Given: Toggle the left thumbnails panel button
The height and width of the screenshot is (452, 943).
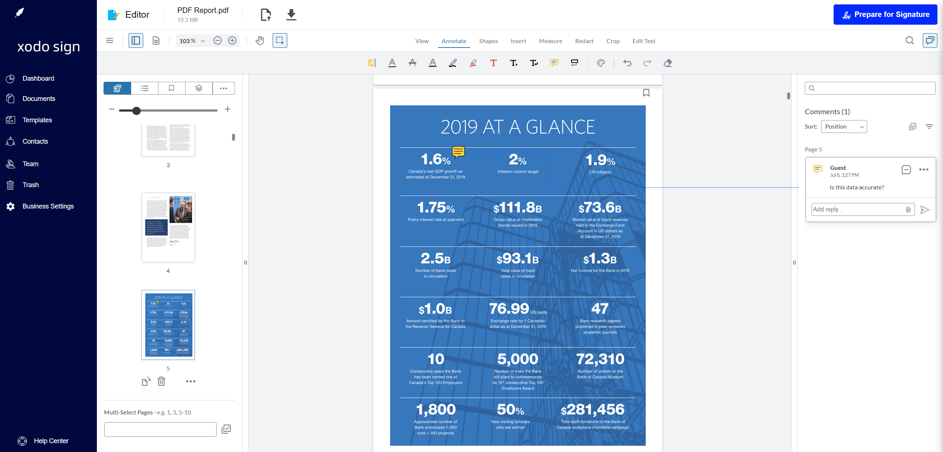Looking at the screenshot, I should [136, 41].
